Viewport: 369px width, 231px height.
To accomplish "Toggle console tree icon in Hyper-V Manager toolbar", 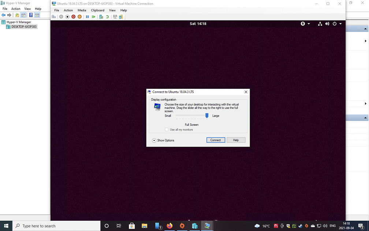I will pos(23,15).
